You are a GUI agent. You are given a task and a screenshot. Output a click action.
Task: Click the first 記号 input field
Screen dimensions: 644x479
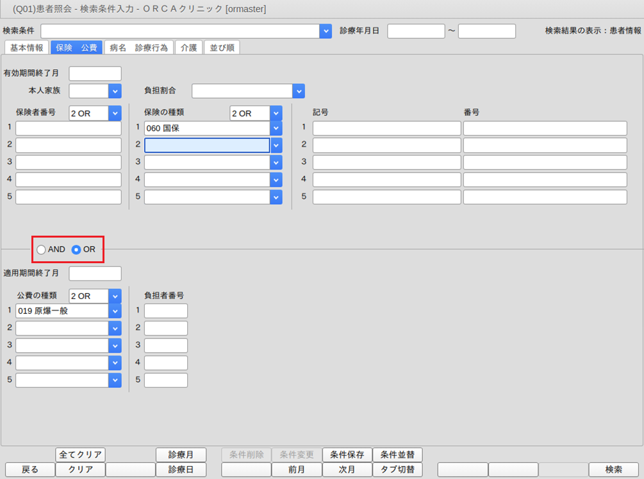(x=386, y=128)
